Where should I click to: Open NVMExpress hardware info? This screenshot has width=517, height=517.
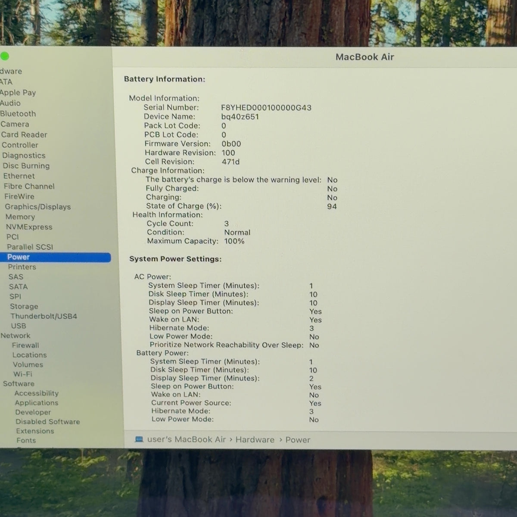click(29, 227)
